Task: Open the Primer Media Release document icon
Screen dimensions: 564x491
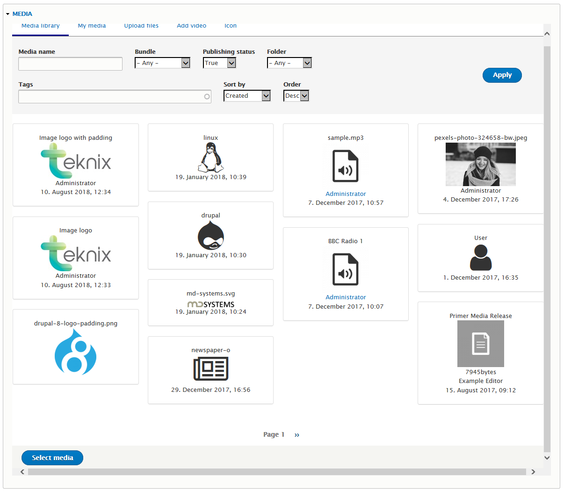Action: pyautogui.click(x=480, y=344)
